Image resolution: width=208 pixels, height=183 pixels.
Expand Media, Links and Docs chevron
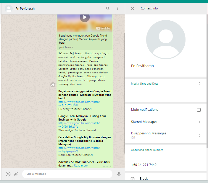tap(200, 83)
